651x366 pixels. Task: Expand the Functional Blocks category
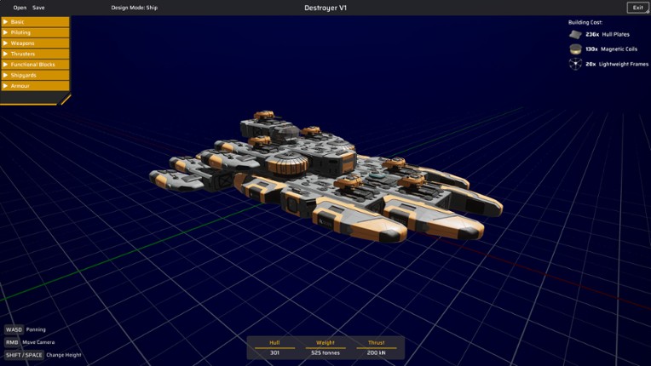(x=35, y=65)
